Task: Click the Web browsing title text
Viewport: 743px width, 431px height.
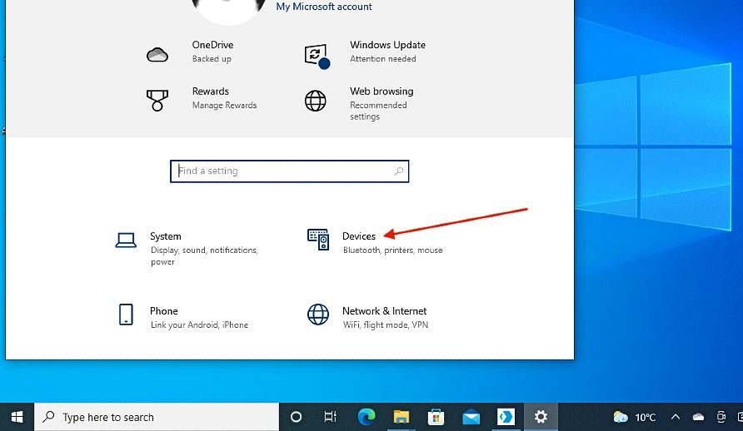Action: pos(381,91)
